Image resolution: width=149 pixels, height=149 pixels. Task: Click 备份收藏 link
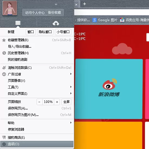54,12
